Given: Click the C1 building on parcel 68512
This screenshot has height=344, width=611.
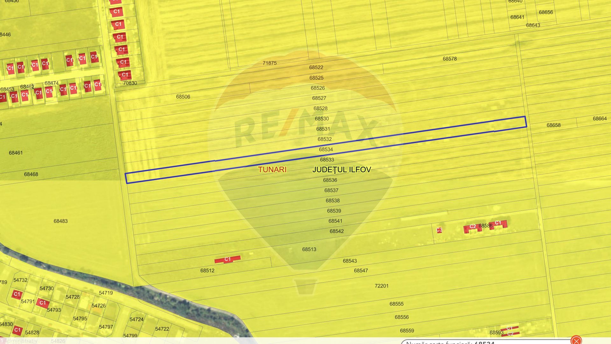Looking at the screenshot, I should pos(227,259).
